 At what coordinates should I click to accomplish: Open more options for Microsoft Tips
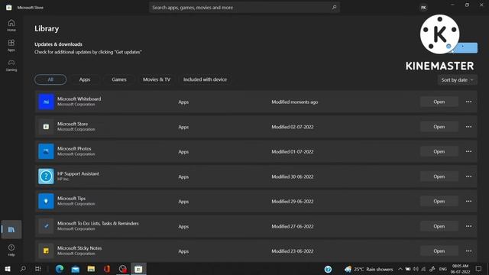click(468, 201)
